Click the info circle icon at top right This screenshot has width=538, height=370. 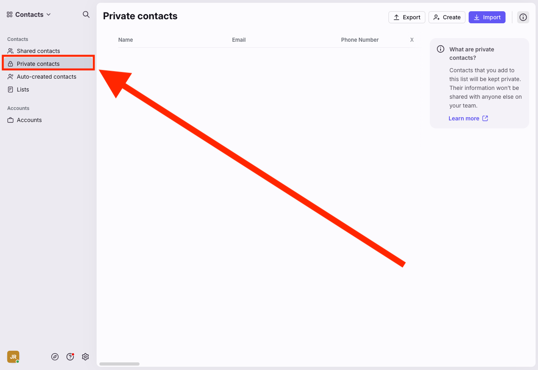(523, 17)
